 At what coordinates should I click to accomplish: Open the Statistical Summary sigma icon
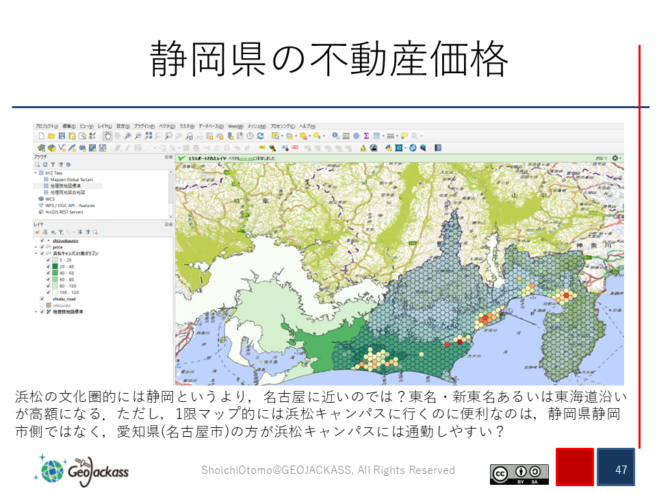[x=366, y=136]
